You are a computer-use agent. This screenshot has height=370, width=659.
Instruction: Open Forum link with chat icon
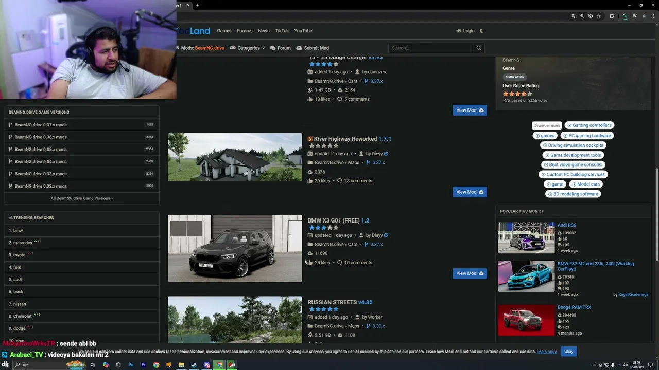point(281,48)
